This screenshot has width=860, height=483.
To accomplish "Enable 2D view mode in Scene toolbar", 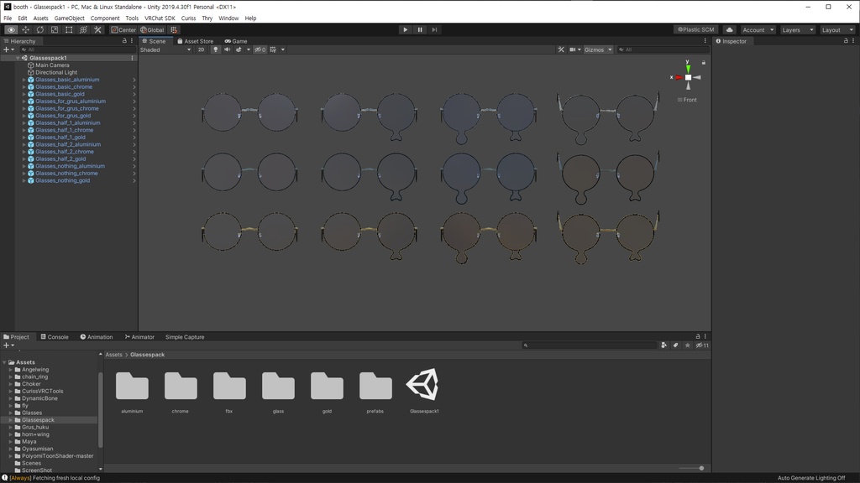I will (x=202, y=49).
